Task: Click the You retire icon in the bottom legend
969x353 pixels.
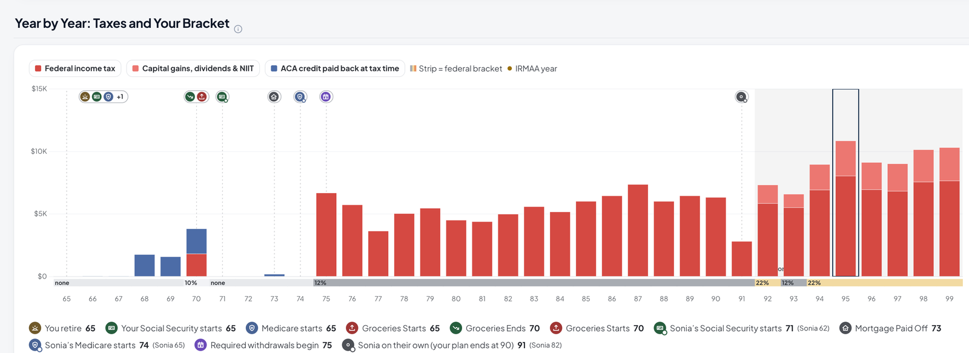Action: click(35, 328)
